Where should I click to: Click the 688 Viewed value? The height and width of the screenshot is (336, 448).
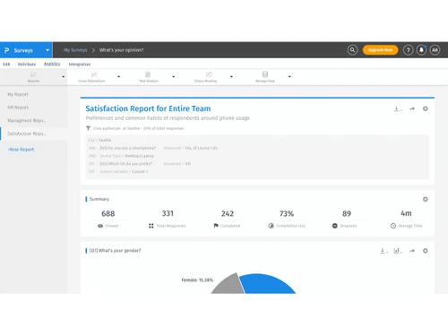click(108, 213)
